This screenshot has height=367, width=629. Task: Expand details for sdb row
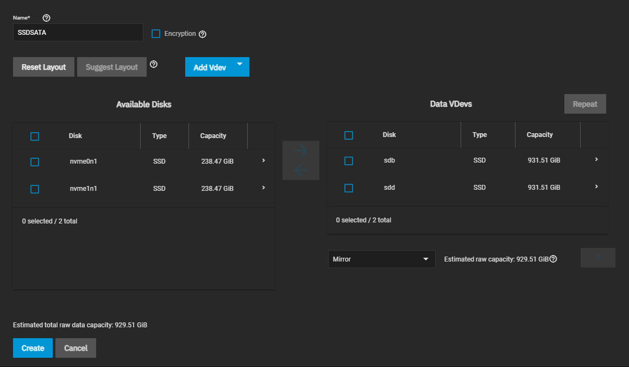(596, 159)
